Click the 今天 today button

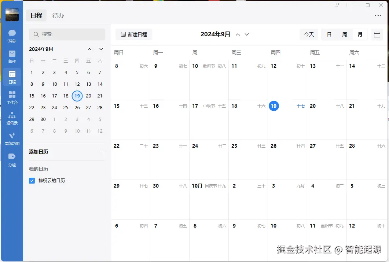click(x=309, y=34)
